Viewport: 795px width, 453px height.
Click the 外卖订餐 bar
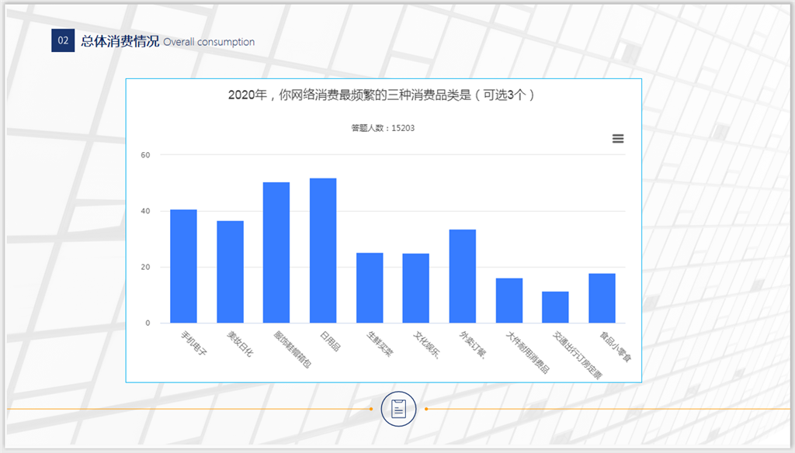click(462, 276)
